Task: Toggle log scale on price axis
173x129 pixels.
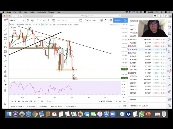Action: pos(120,101)
